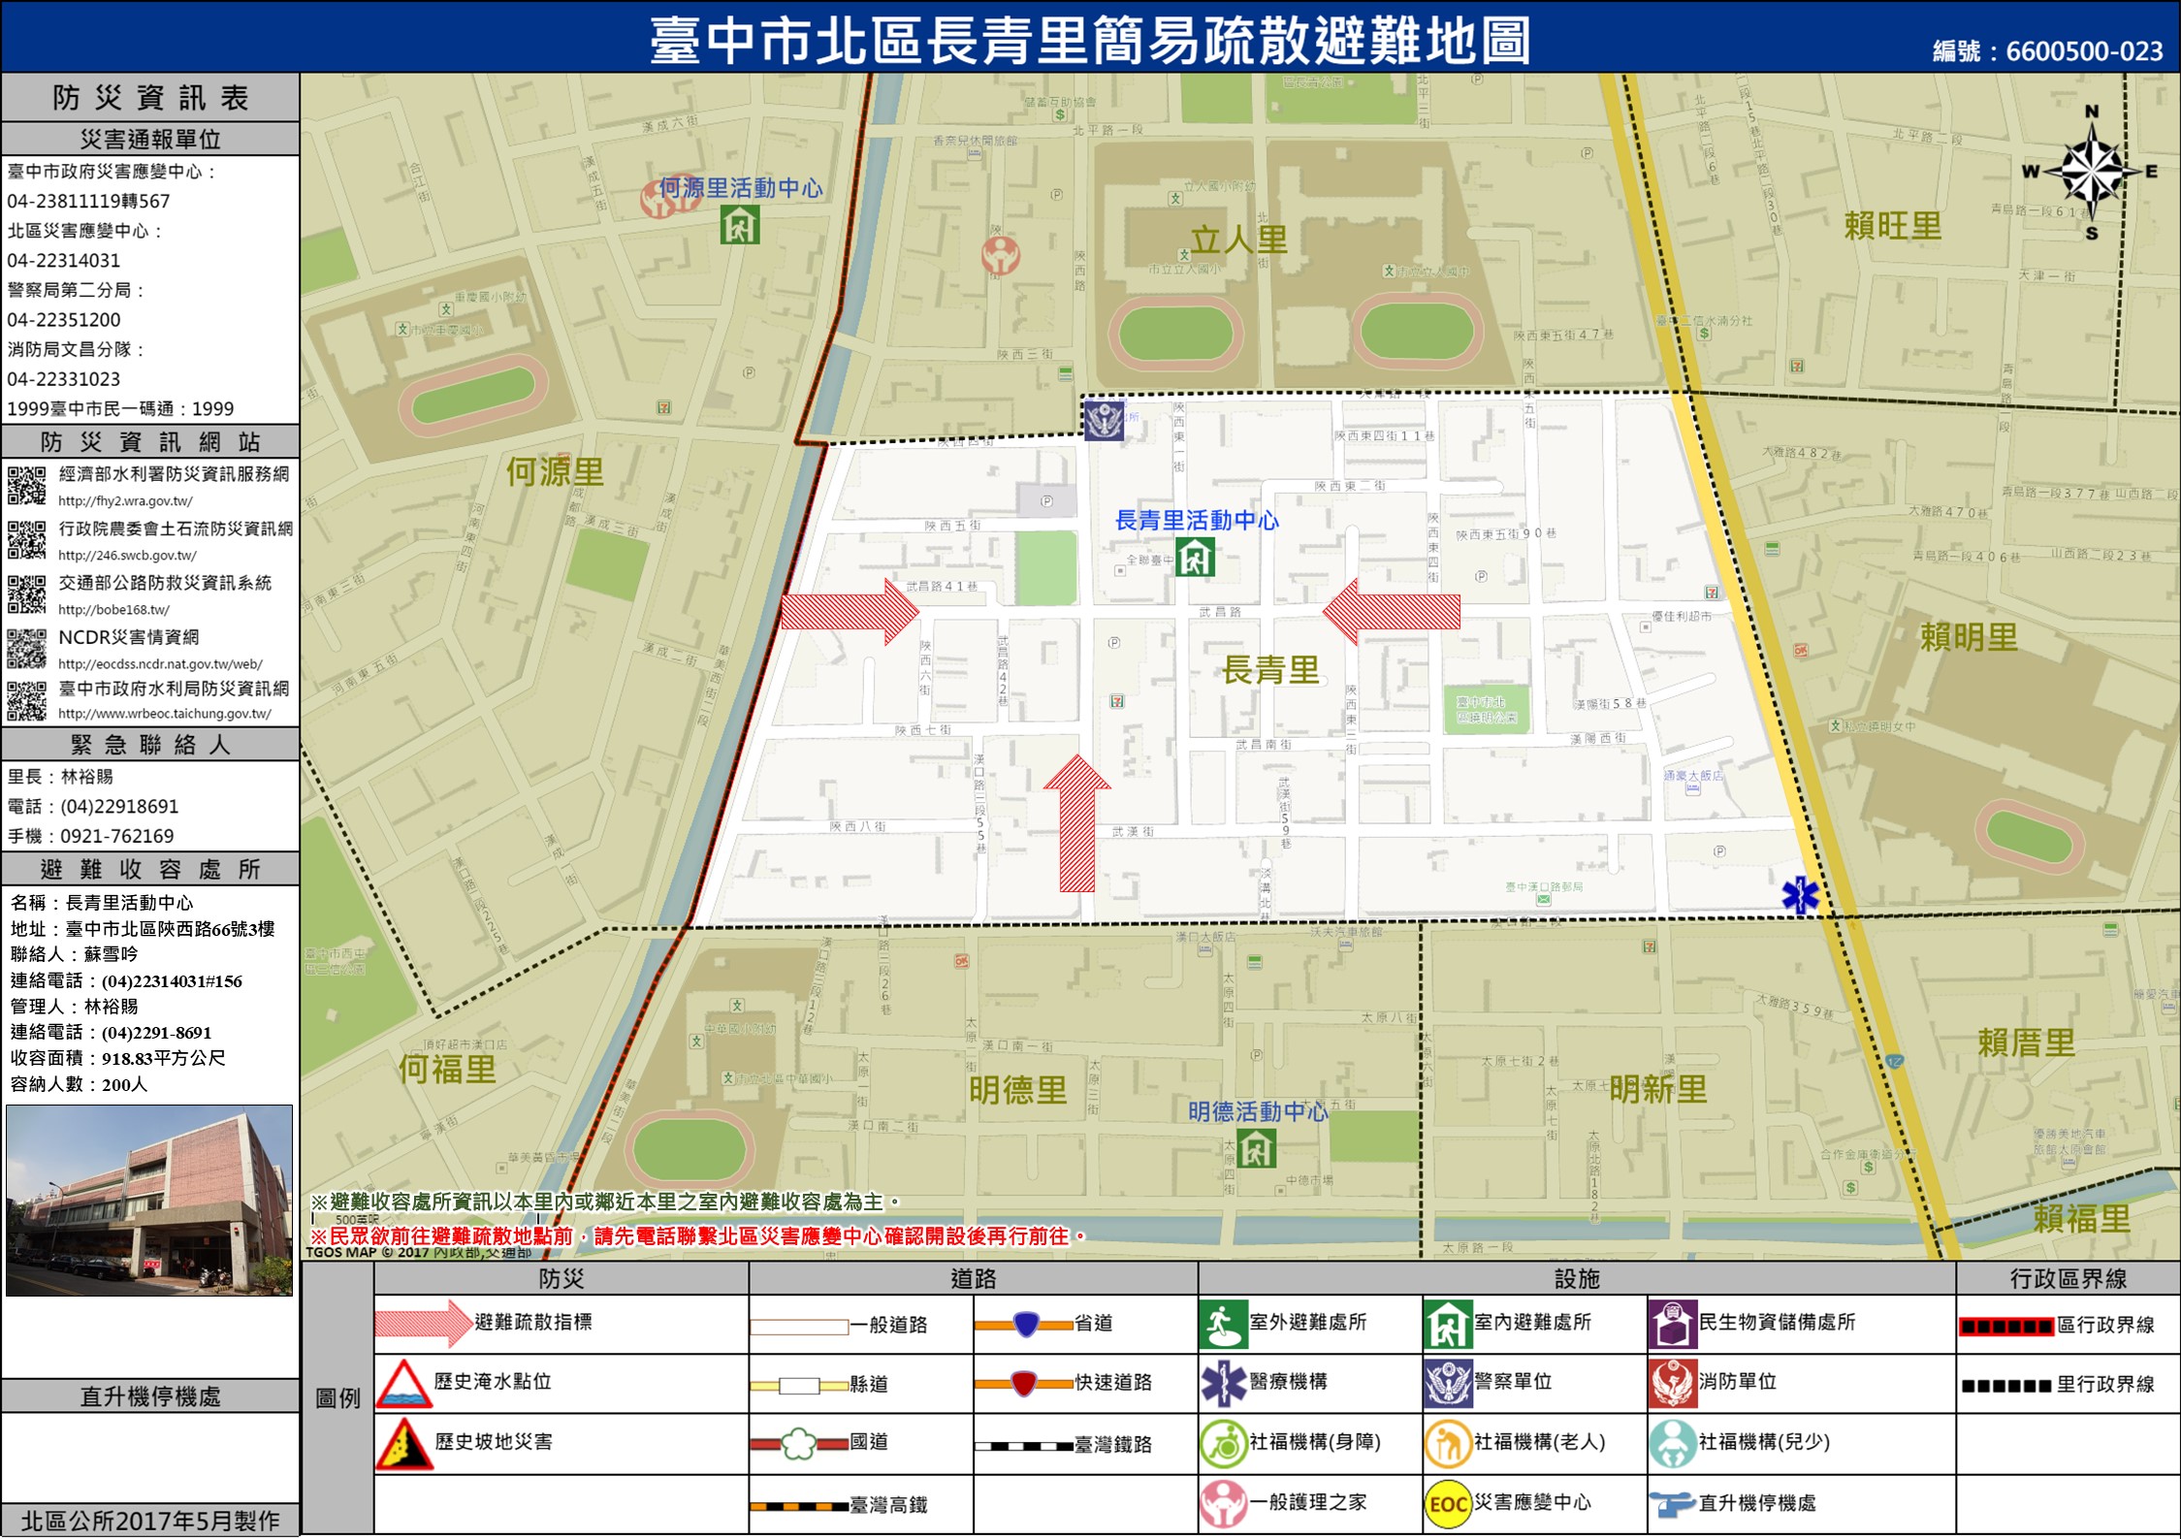Select the 醫療機構 legend icon

(x=1223, y=1383)
